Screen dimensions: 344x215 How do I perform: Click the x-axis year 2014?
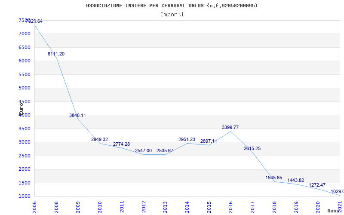click(187, 207)
